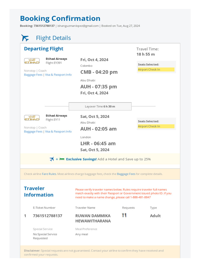Screen dimensions: 200x267
Task: Click the e-ticket number 7361512788137
Action: (48, 216)
